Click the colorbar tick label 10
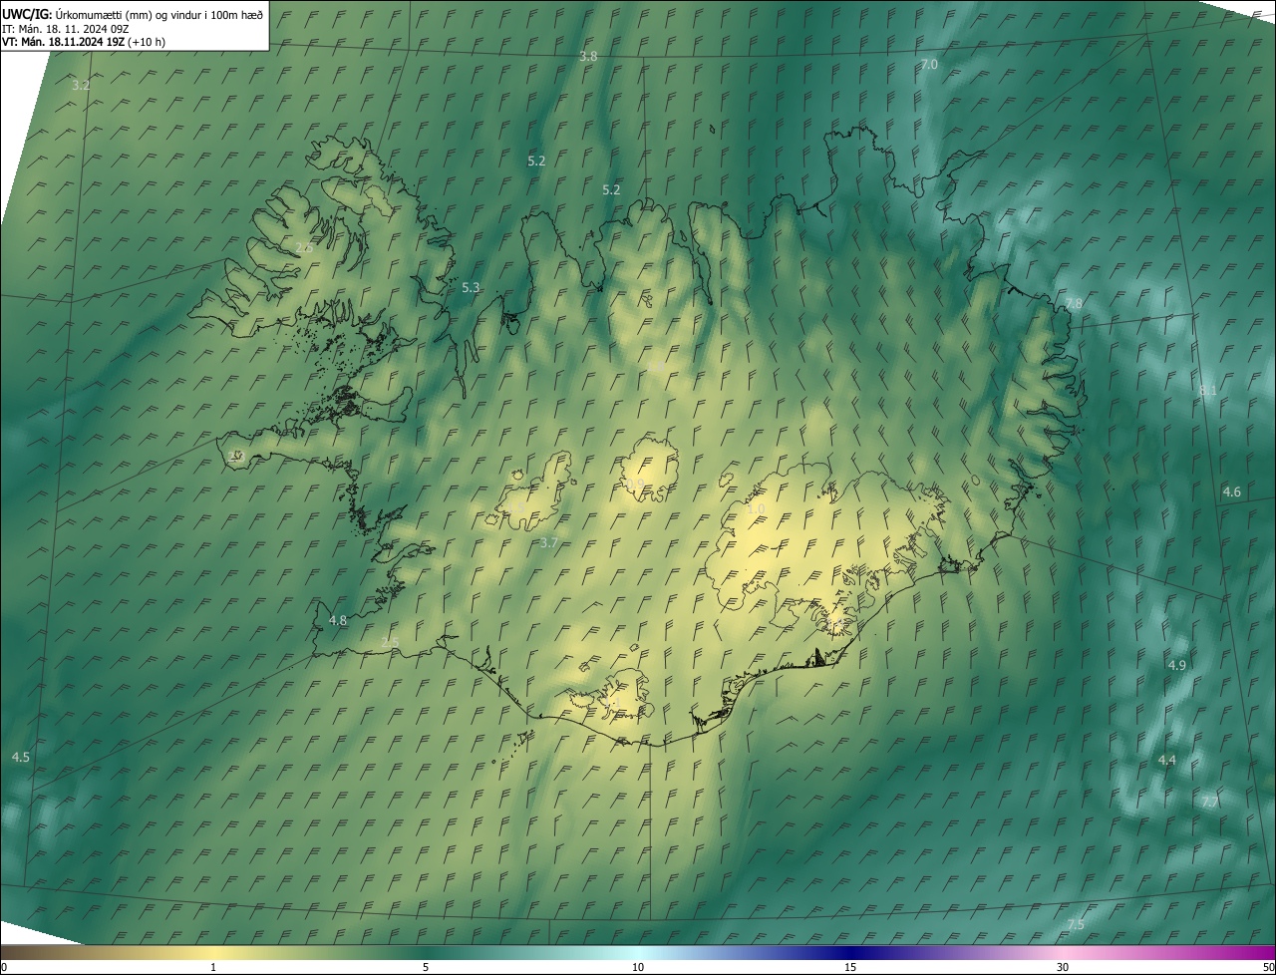The height and width of the screenshot is (975, 1276). pos(638,967)
